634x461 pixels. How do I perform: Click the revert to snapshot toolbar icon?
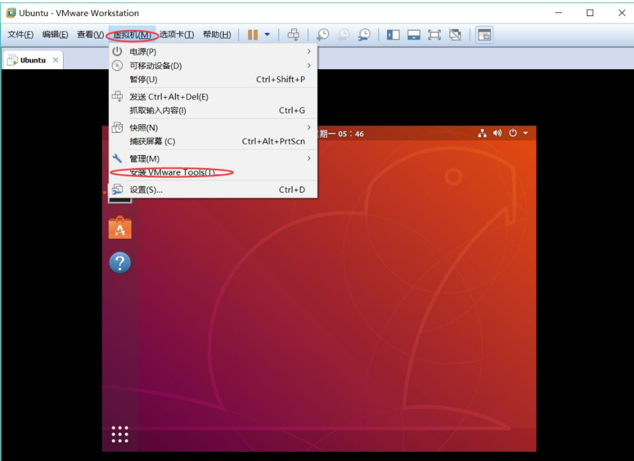tap(344, 35)
